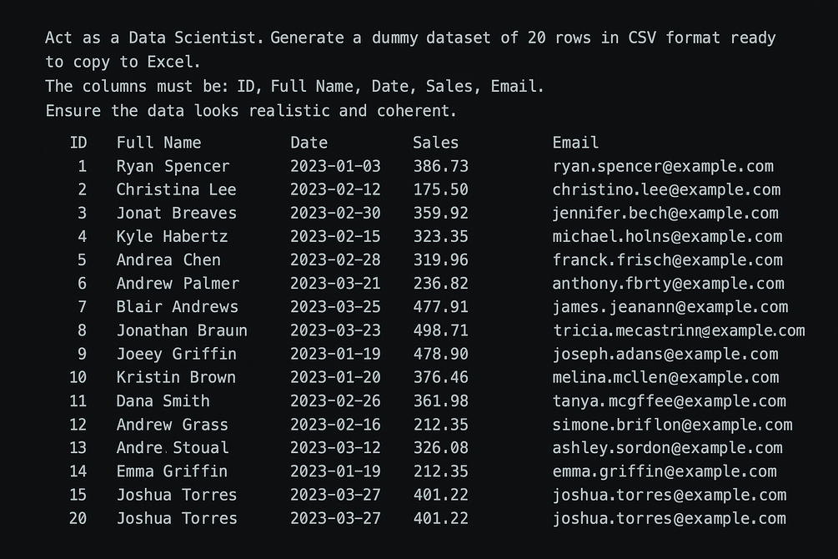838x559 pixels.
Task: Click the name Kristin Brown
Action: click(176, 378)
